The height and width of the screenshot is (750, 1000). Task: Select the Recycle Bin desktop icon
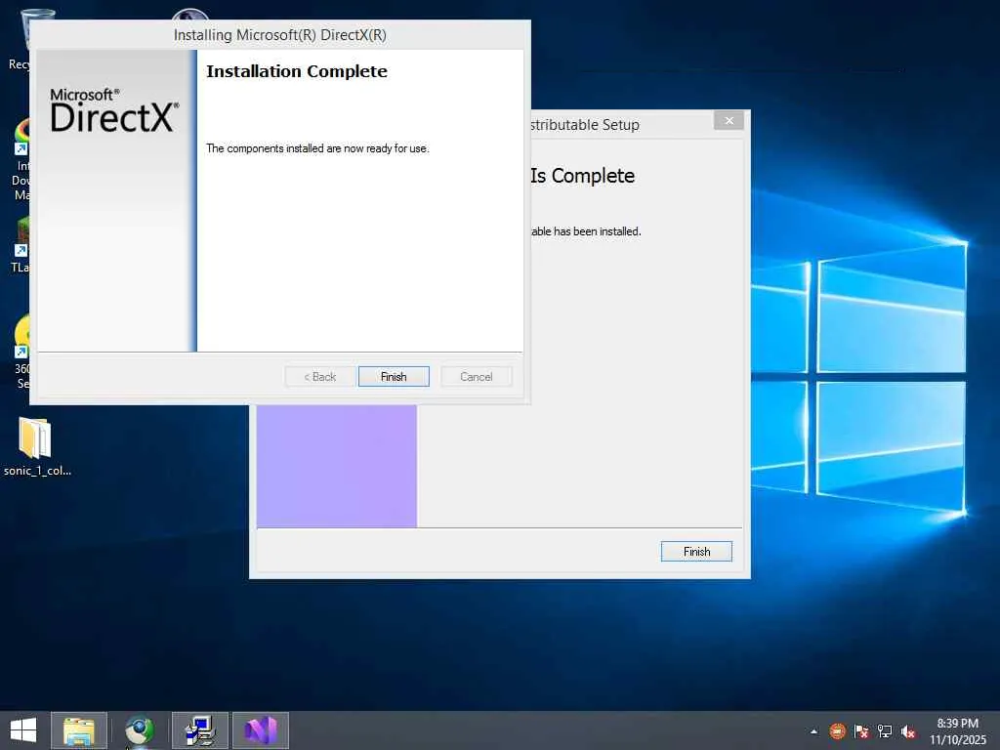pyautogui.click(x=20, y=38)
